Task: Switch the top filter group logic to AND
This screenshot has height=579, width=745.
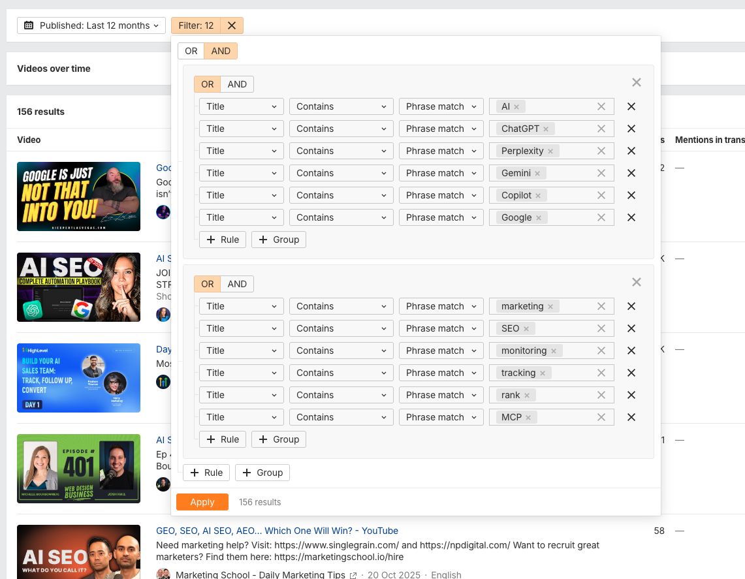Action: coord(237,84)
